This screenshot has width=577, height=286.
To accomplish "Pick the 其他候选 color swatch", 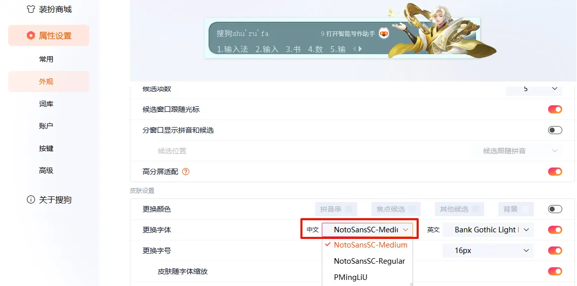I will (459, 209).
